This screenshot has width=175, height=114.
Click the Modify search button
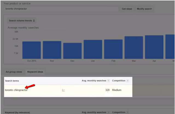pos(144,9)
